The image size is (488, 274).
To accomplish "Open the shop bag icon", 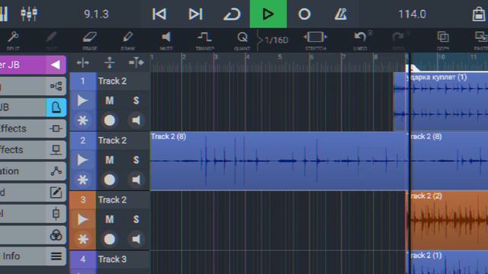I will coord(479,14).
